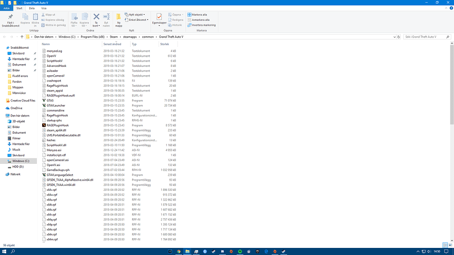Click the refresh icon in the address bar

[x=399, y=37]
